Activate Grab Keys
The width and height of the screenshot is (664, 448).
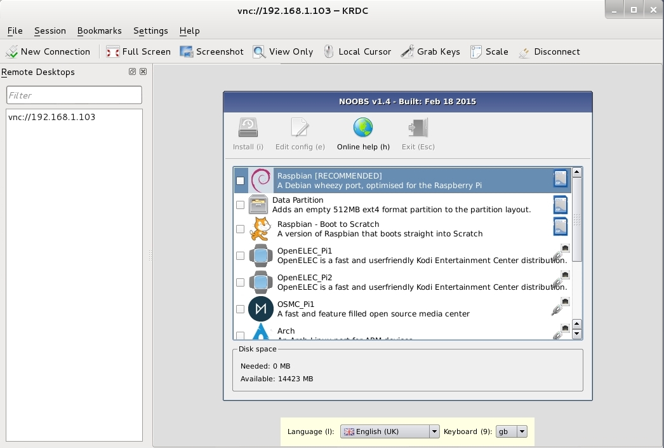430,51
